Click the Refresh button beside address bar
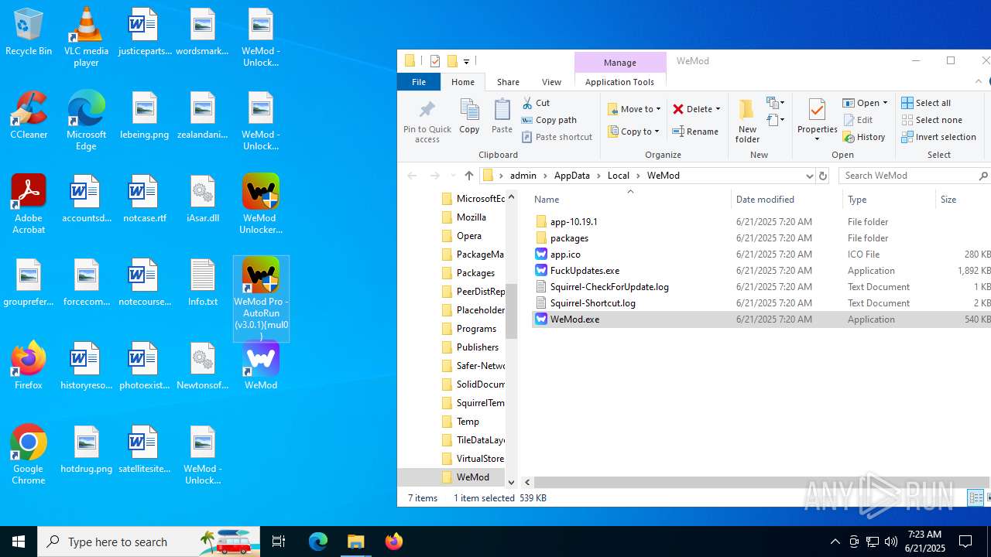The image size is (991, 557). point(823,176)
